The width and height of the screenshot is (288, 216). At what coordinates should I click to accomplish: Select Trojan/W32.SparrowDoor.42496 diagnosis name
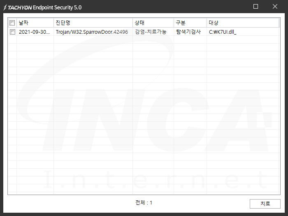click(x=92, y=32)
